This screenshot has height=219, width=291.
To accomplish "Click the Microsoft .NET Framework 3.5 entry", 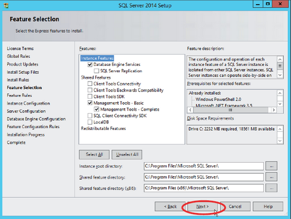I will 224,105.
